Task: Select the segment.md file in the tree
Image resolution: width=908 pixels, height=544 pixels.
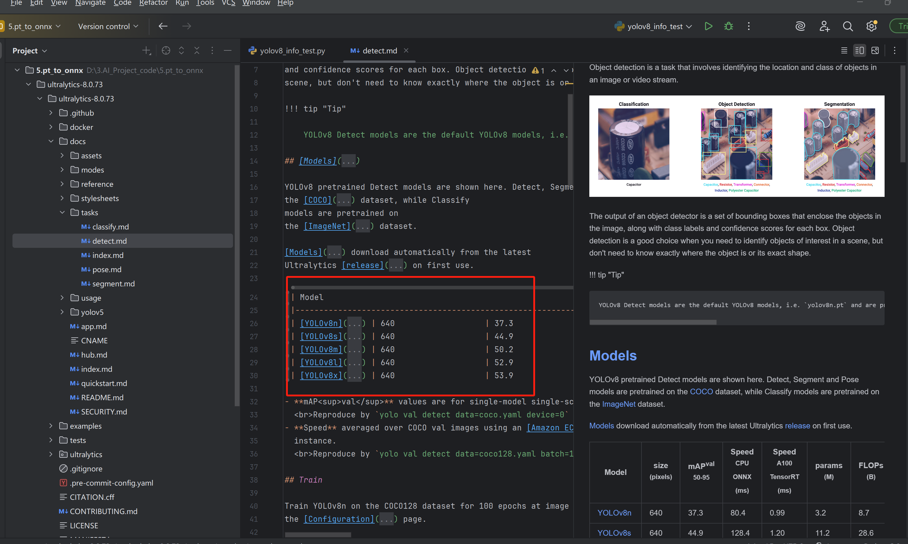Action: pos(113,283)
